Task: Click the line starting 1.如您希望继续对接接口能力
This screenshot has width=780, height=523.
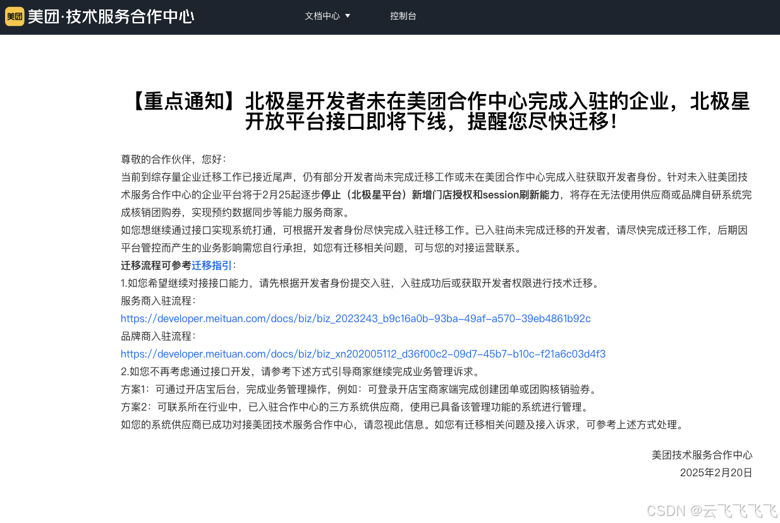Action: (x=360, y=283)
